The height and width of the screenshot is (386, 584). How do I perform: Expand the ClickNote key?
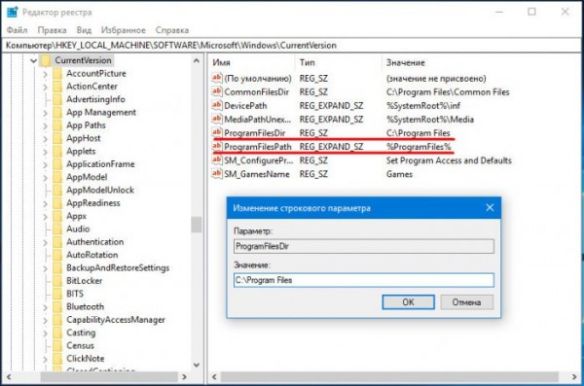tap(45, 359)
